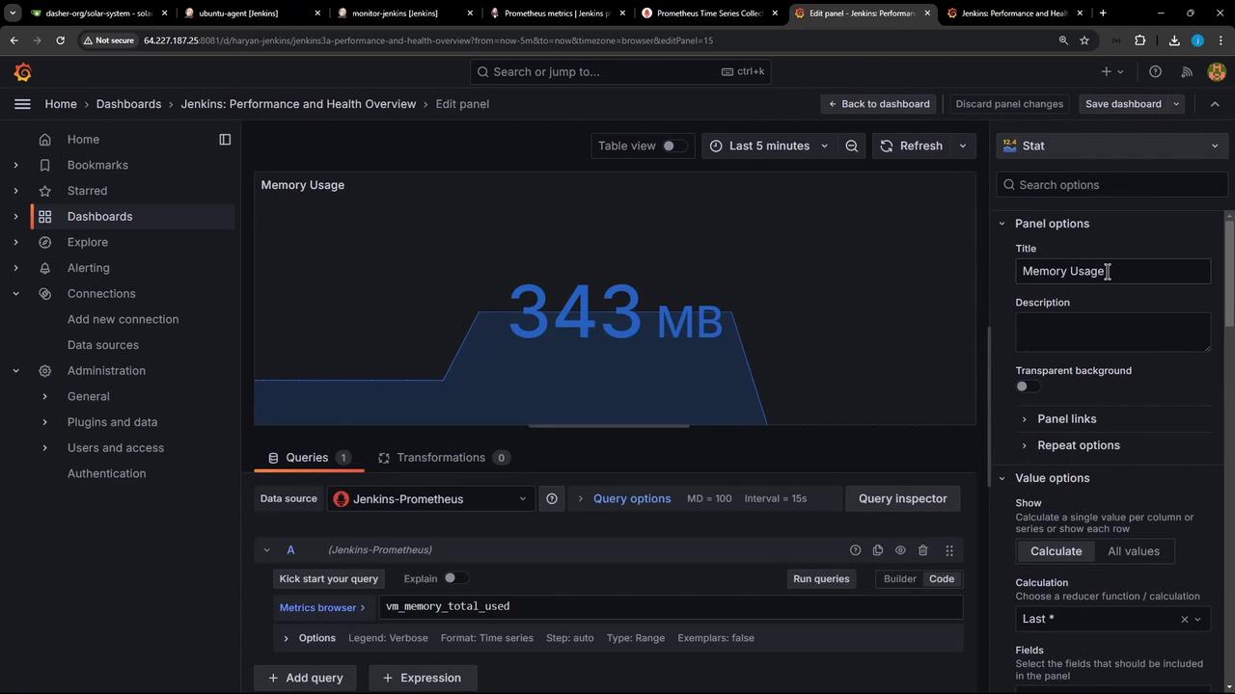Click the panel Title input field

click(x=1112, y=272)
